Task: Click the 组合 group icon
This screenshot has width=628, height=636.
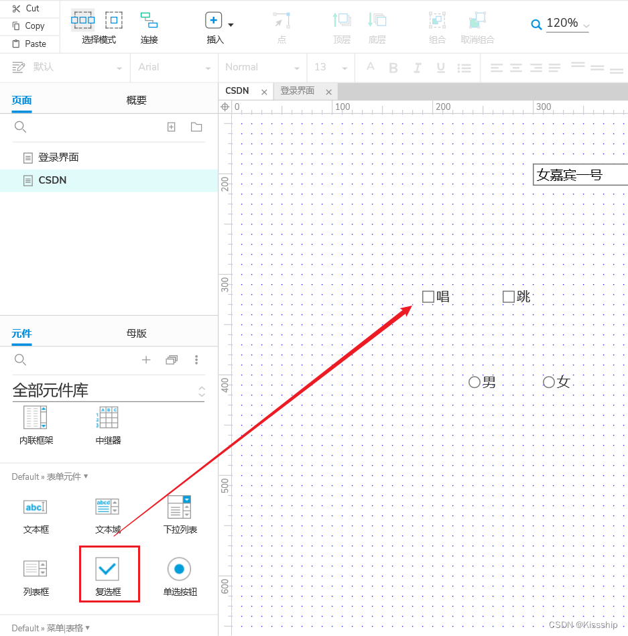Action: coord(437,20)
